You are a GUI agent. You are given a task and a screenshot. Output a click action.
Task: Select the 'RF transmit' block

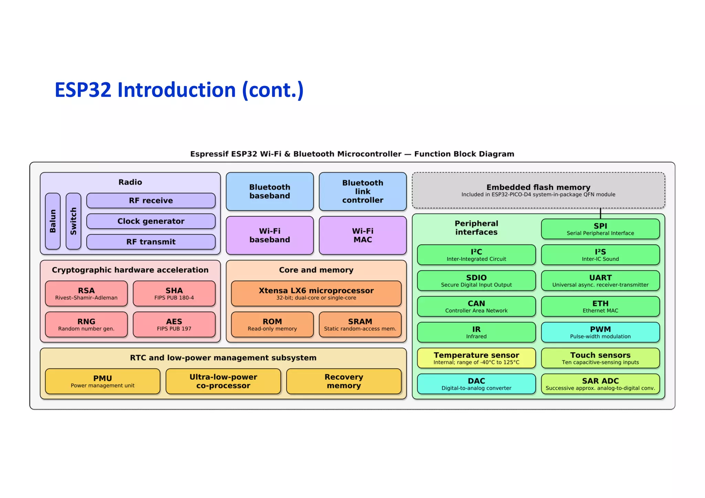point(151,242)
